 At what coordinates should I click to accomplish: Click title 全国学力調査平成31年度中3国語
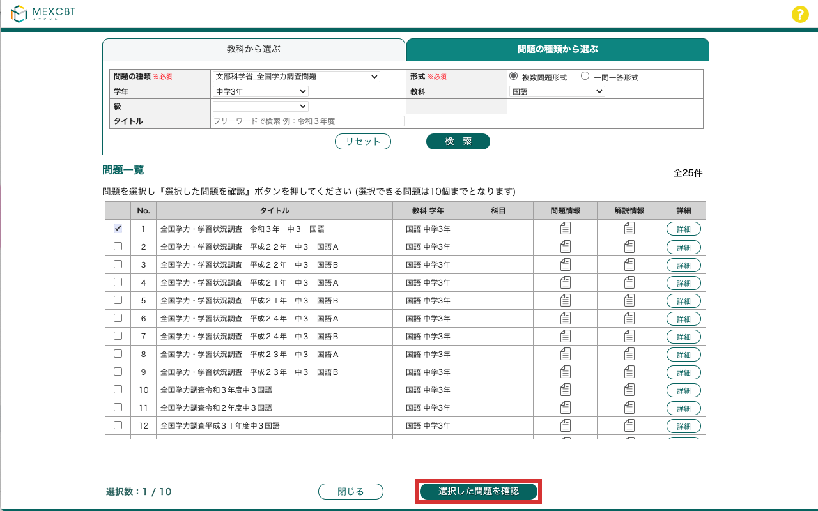[x=220, y=426]
